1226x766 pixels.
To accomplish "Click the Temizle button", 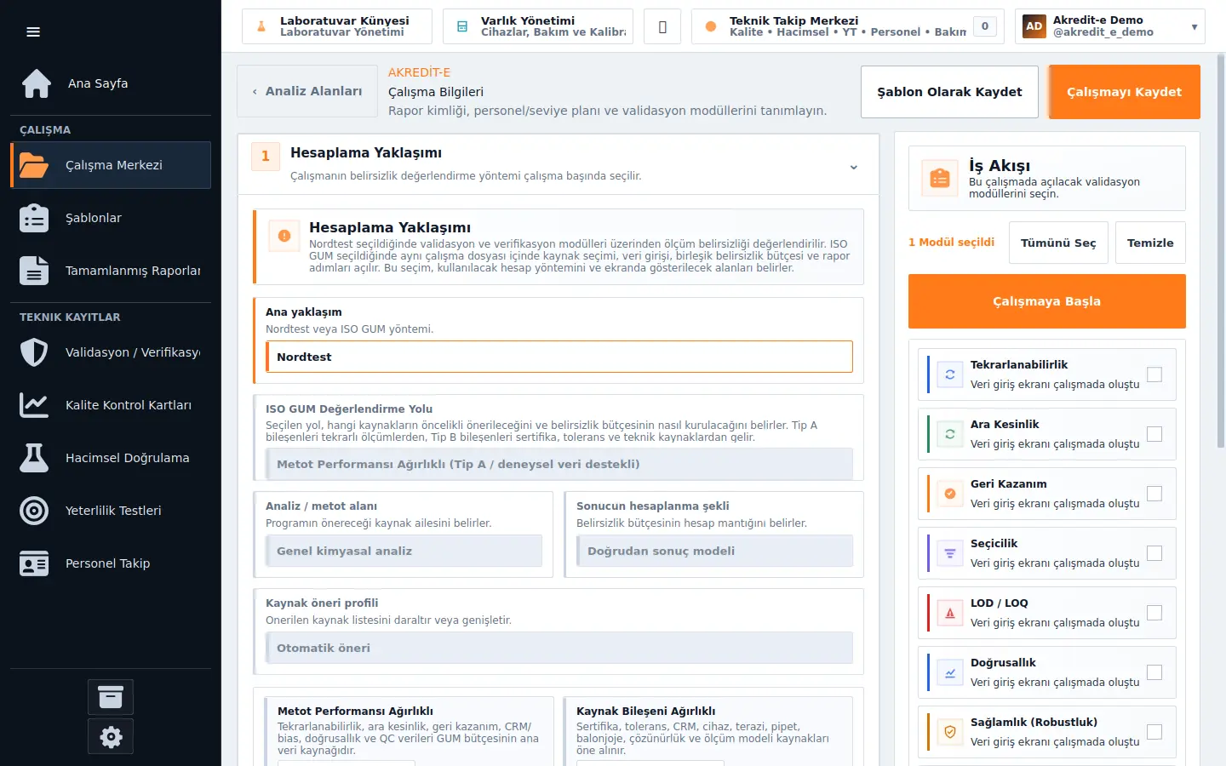I will [1150, 243].
